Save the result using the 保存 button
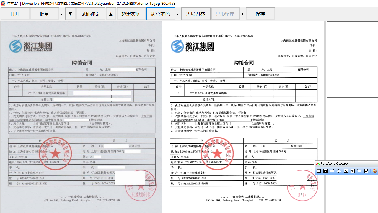378x213 pixels. pyautogui.click(x=260, y=14)
